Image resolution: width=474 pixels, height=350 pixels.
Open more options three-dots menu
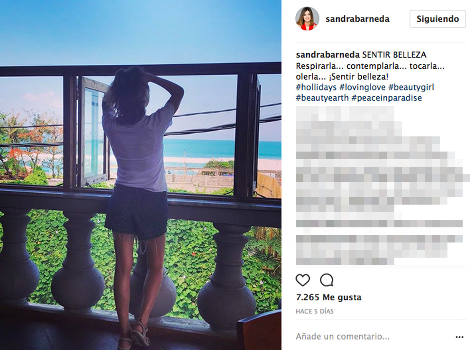[459, 337]
